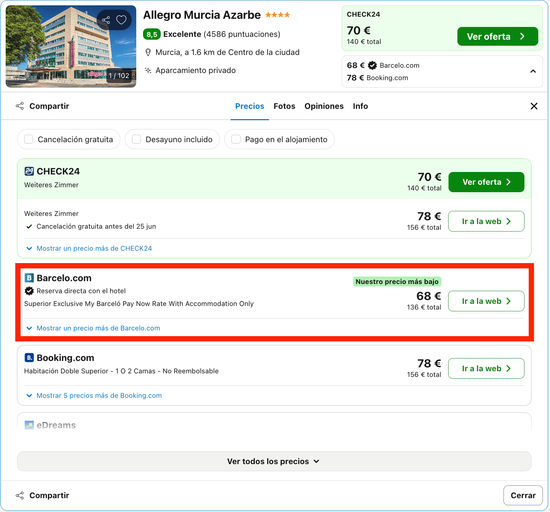
Task: Open the hotel photo thumbnail
Action: (x=71, y=46)
